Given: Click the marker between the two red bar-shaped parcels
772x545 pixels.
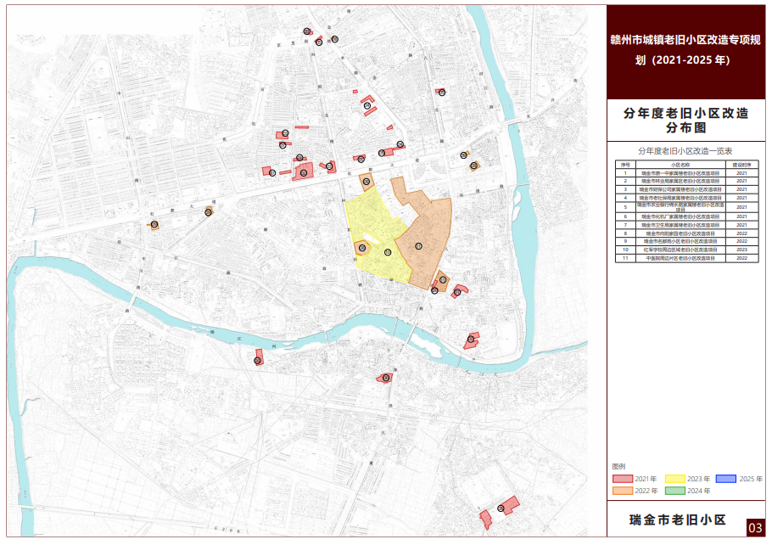Looking at the screenshot, I should 366,105.
